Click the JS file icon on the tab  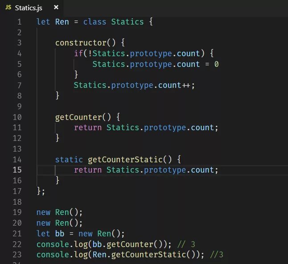(x=8, y=7)
